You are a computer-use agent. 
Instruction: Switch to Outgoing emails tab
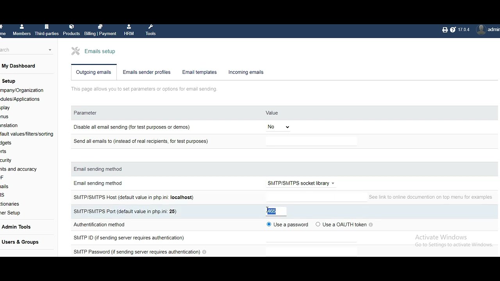point(93,72)
